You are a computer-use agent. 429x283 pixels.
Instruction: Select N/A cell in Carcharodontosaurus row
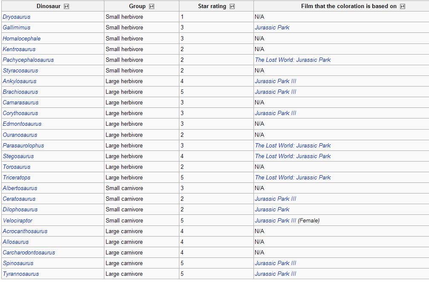click(x=259, y=253)
